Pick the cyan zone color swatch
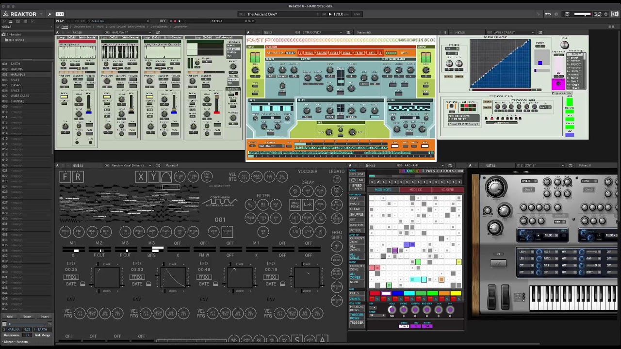621x349 pixels. [409, 293]
